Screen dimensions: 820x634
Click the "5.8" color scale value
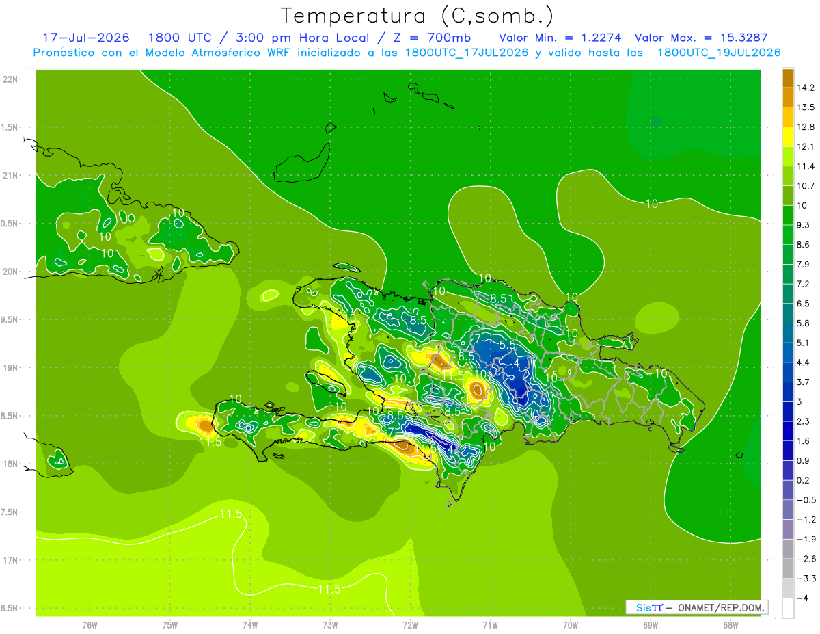coord(804,323)
